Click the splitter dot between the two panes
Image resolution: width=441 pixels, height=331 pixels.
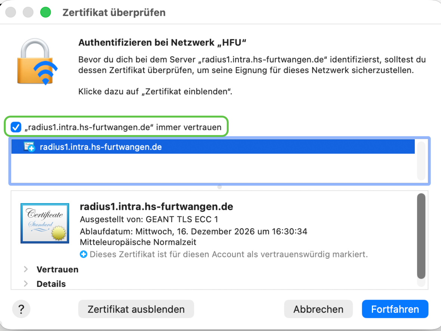pos(220,187)
